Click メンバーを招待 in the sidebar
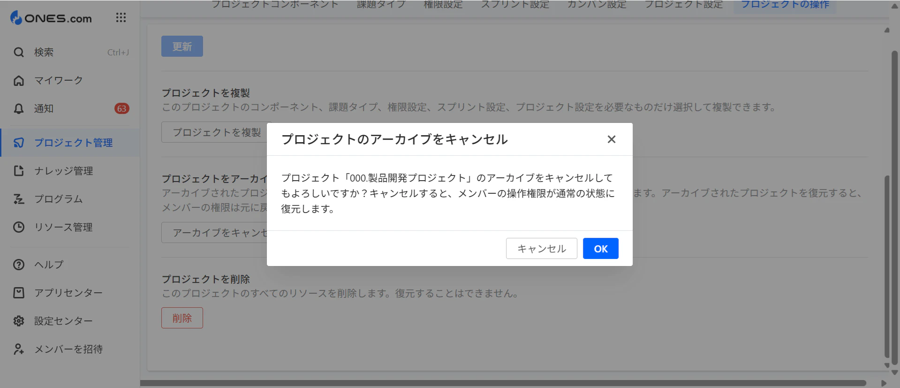Image resolution: width=900 pixels, height=388 pixels. coord(70,349)
